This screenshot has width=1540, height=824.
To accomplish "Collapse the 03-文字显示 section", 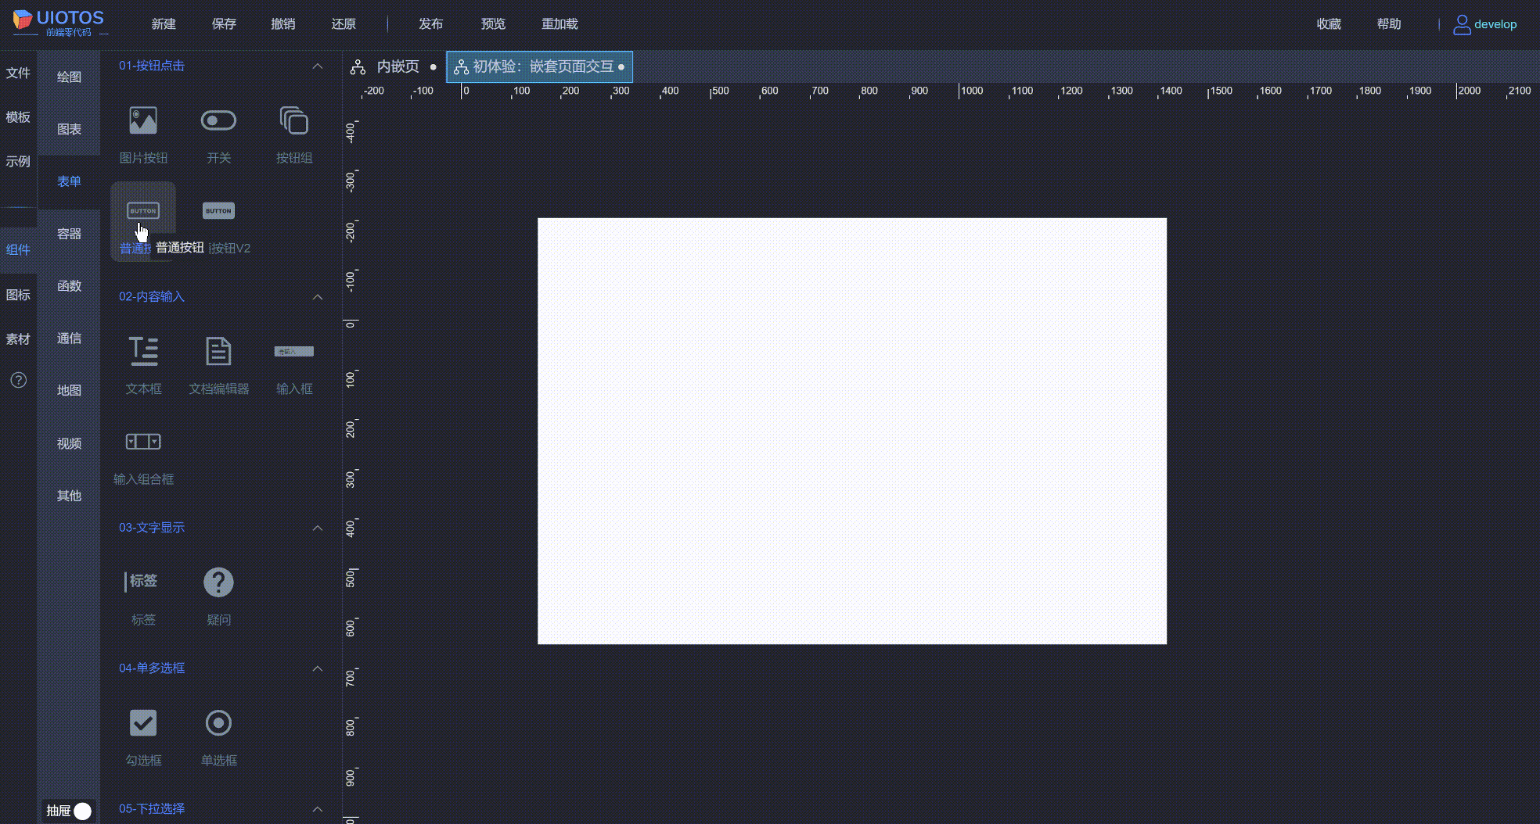I will click(318, 528).
